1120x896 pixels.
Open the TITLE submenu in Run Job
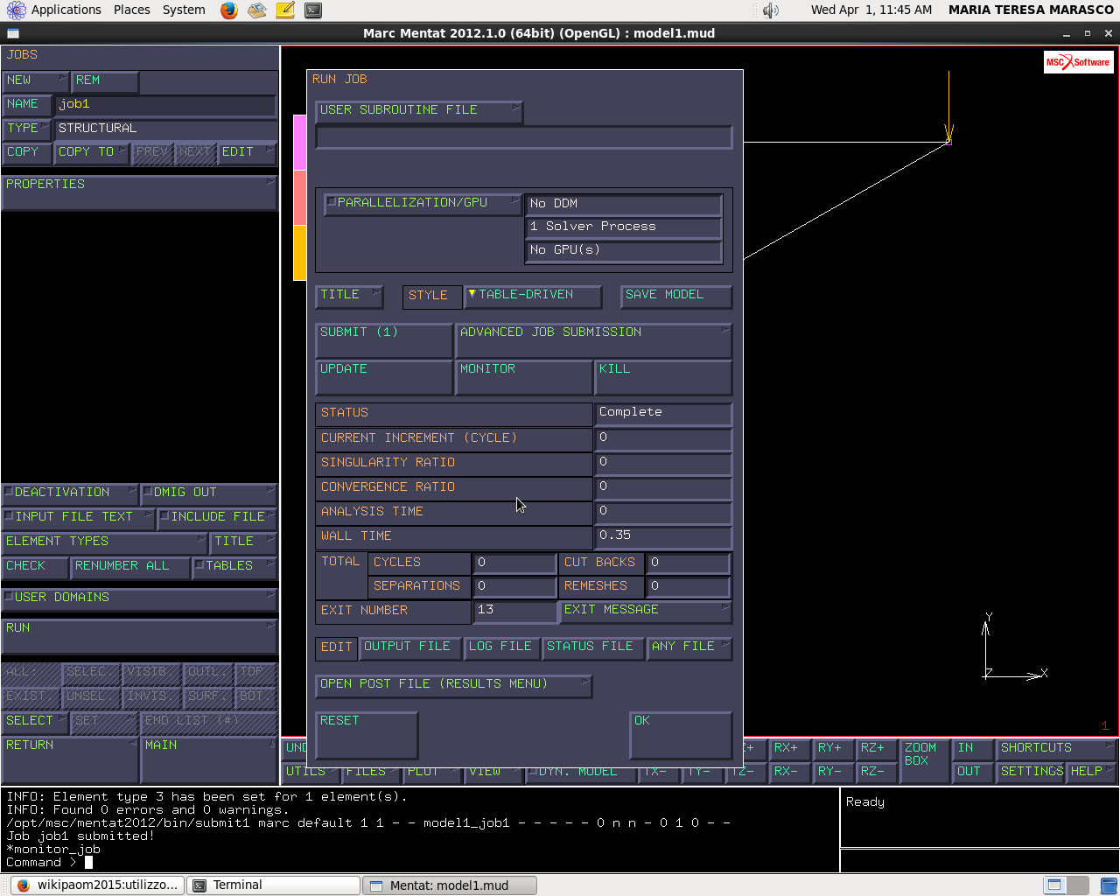point(349,296)
